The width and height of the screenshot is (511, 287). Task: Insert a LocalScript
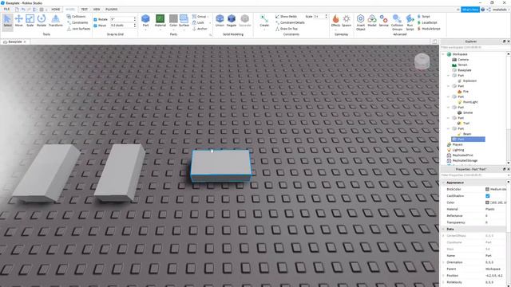(427, 22)
